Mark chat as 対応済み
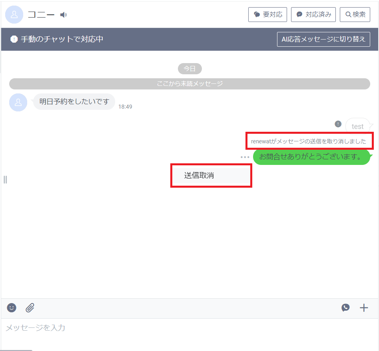Viewport: 379px width, 351px height. pos(313,15)
